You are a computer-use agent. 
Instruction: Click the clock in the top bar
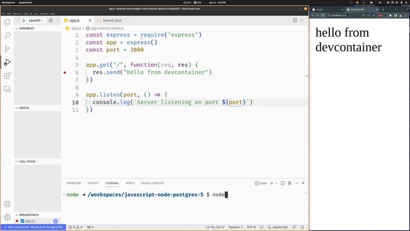click(217, 3)
